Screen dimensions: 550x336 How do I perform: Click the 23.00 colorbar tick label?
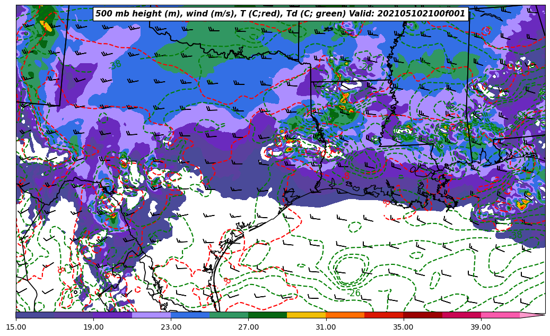[171, 327]
